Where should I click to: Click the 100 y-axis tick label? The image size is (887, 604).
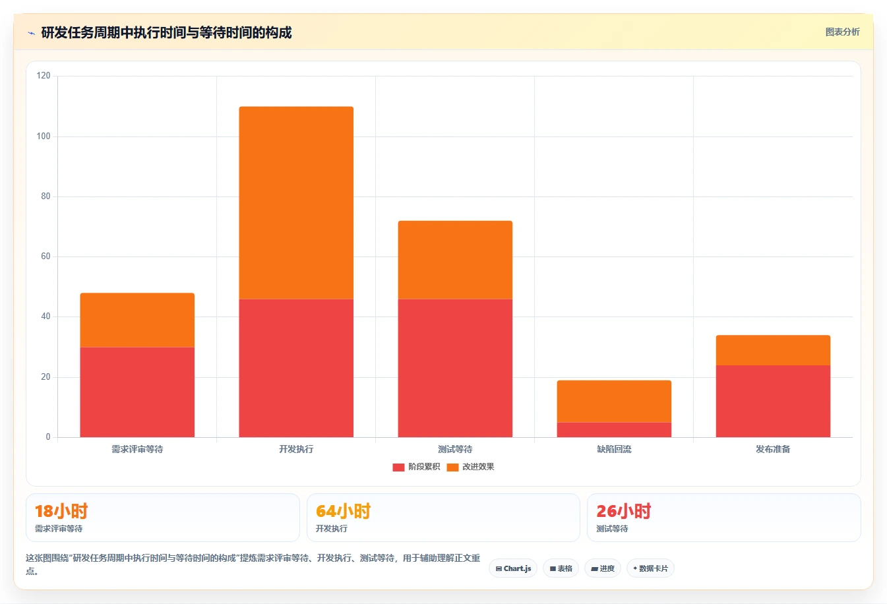(x=44, y=136)
